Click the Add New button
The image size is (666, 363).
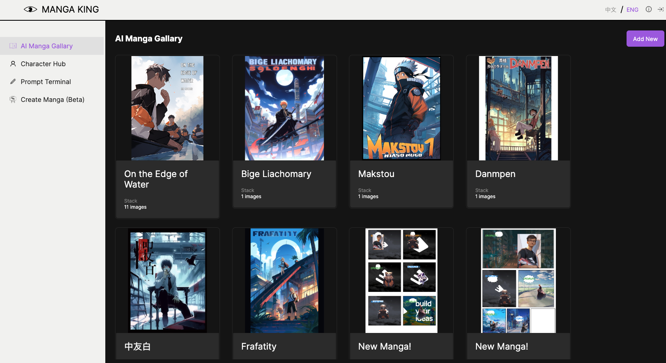(x=645, y=39)
